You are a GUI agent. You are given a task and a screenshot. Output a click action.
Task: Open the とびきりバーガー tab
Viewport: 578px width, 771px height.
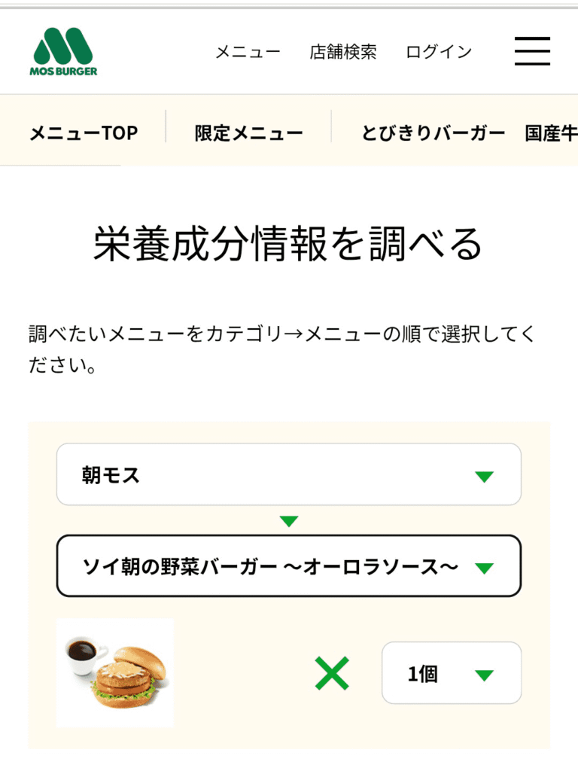point(433,133)
